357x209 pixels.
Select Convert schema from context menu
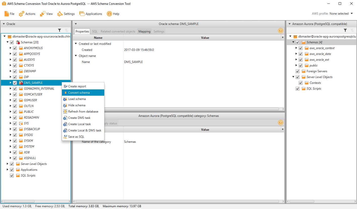pos(83,93)
